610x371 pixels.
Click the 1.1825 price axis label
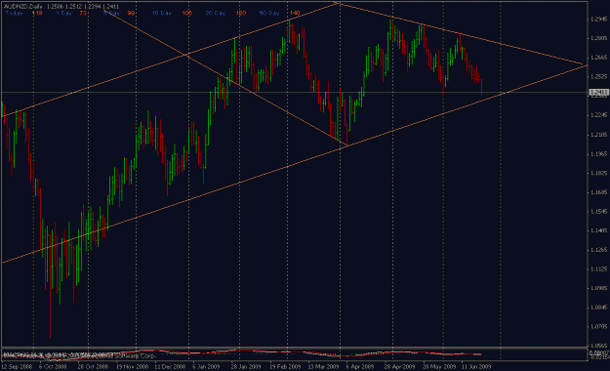point(598,173)
